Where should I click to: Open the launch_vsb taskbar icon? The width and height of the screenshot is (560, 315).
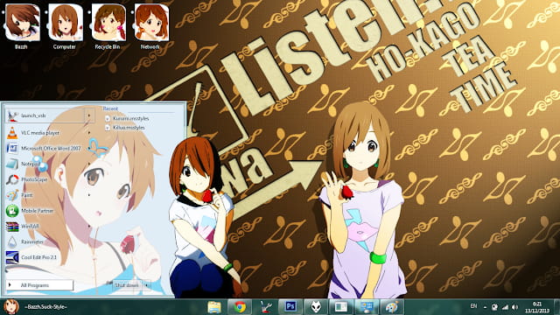coord(265,307)
